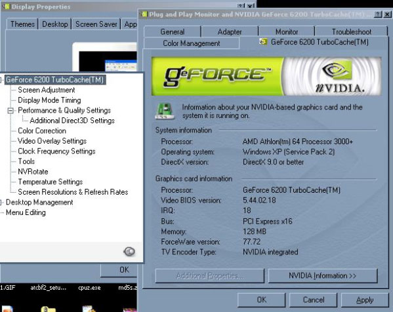Viewport: 393px width, 312px height.
Task: Select Tools in the NVIDIA menu
Action: 26,161
